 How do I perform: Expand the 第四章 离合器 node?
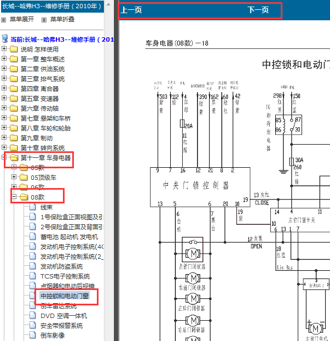tap(4, 88)
